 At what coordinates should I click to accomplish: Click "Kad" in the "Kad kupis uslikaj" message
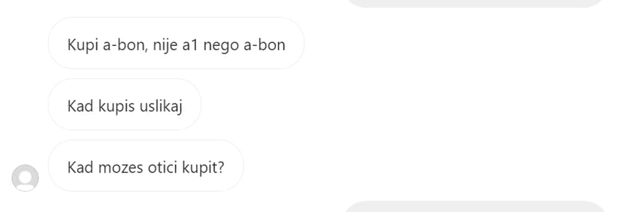click(x=81, y=107)
